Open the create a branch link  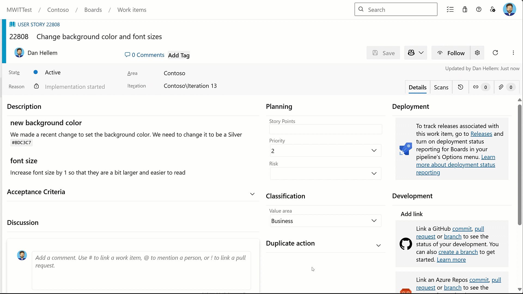click(458, 252)
